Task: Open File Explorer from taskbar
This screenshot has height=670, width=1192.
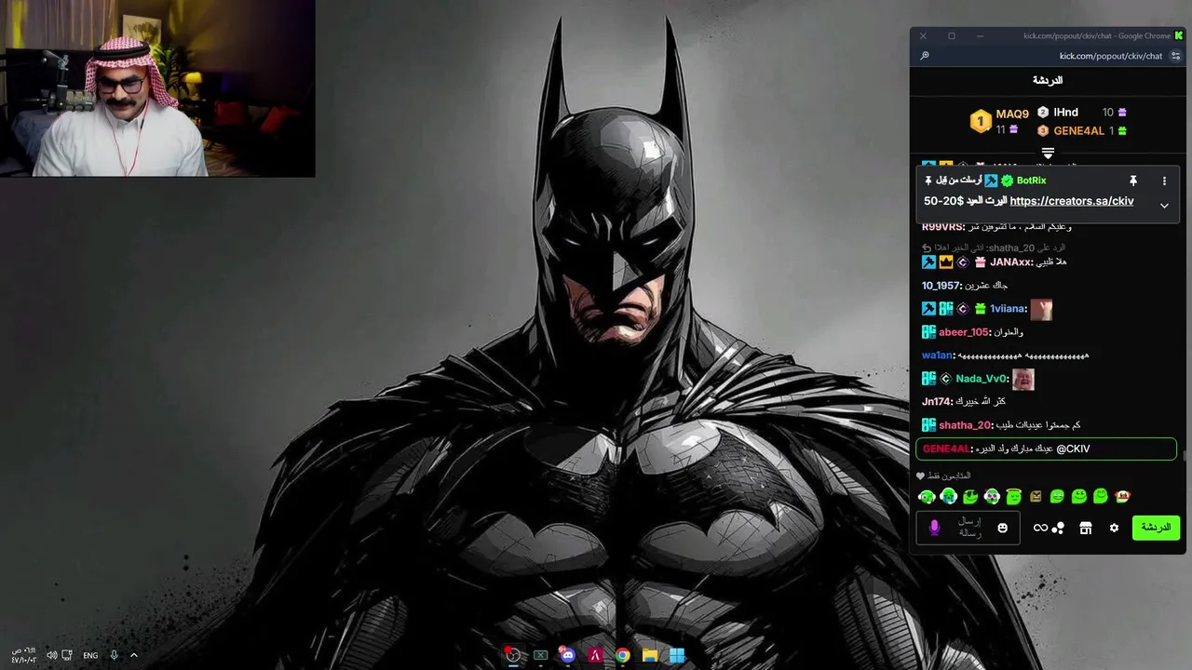Action: click(x=650, y=655)
